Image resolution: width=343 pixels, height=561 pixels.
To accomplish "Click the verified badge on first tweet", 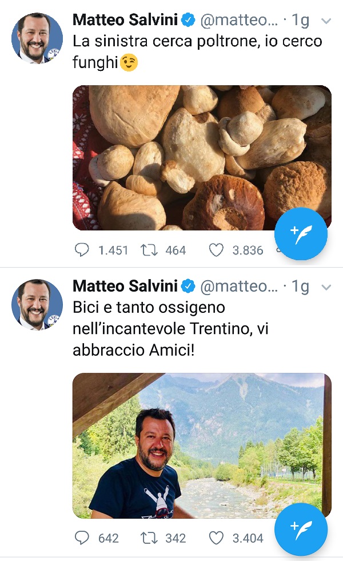I will (188, 21).
